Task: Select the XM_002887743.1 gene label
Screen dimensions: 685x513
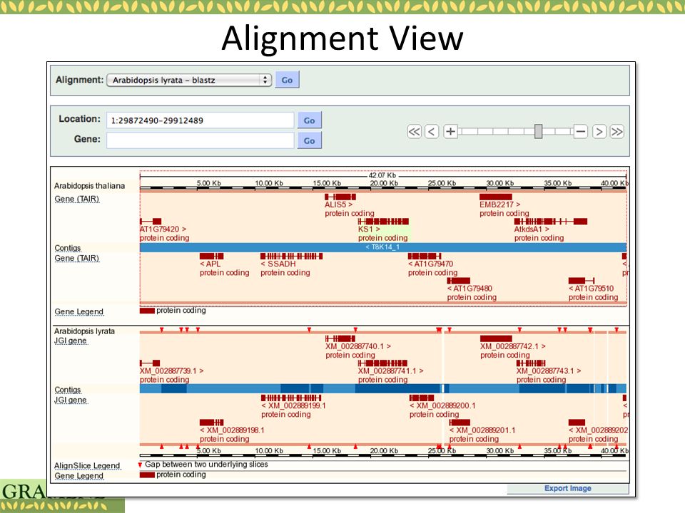Action: pyautogui.click(x=549, y=370)
